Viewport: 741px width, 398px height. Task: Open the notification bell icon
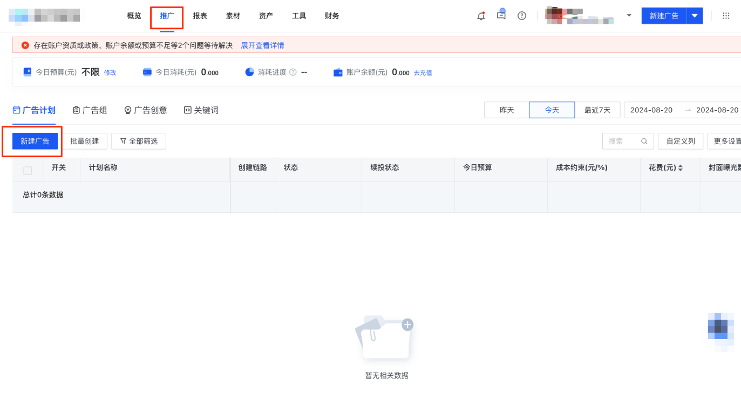point(480,16)
